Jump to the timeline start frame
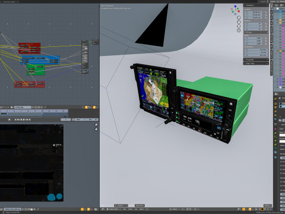Screen dimensions: 285x214 click(15, 119)
